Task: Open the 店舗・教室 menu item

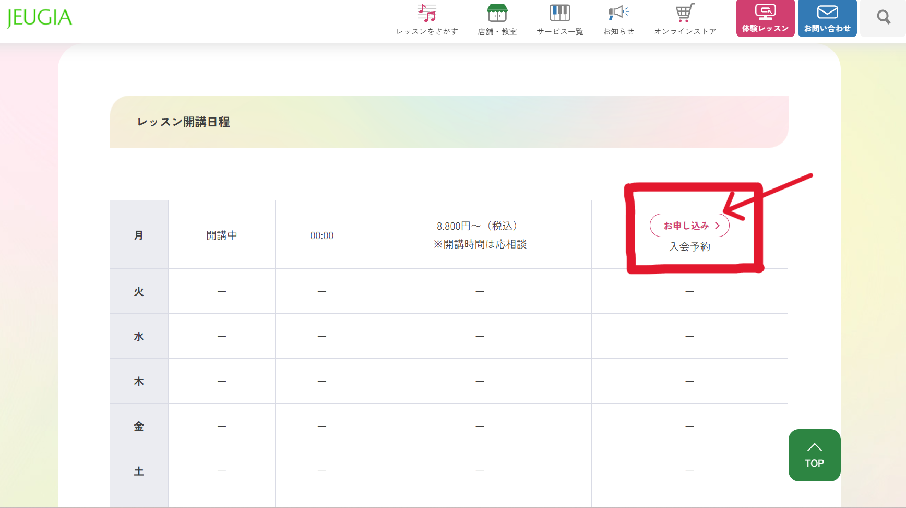Action: (497, 19)
